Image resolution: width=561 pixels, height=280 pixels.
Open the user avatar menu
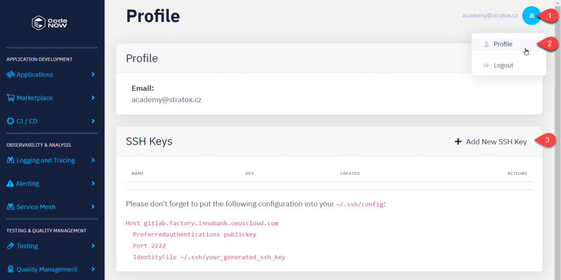coord(531,15)
